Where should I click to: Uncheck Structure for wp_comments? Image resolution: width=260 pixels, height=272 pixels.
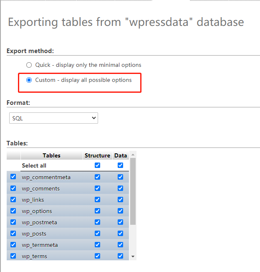(97, 188)
